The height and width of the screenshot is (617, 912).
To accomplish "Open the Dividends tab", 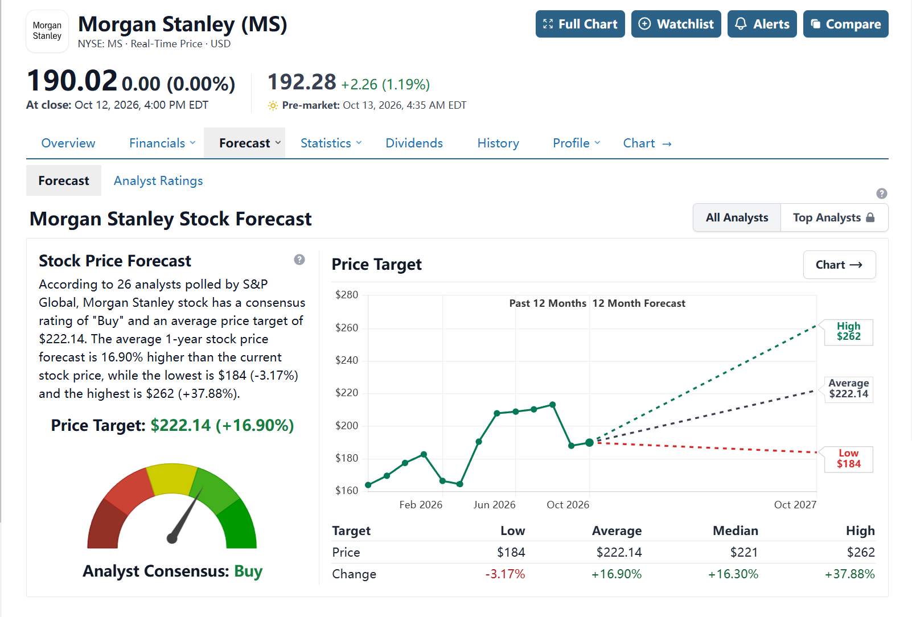I will (414, 143).
